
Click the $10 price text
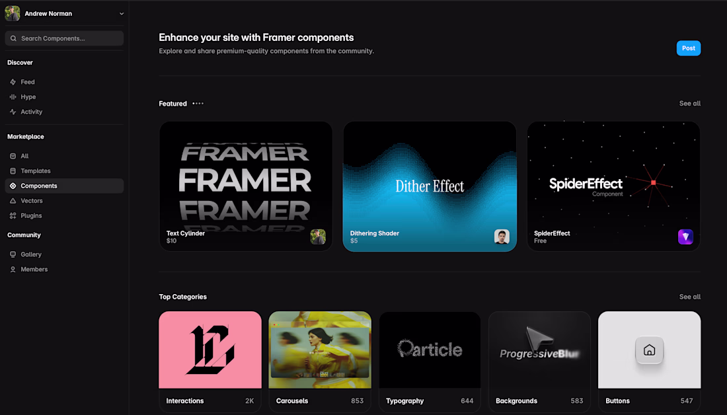pos(172,241)
